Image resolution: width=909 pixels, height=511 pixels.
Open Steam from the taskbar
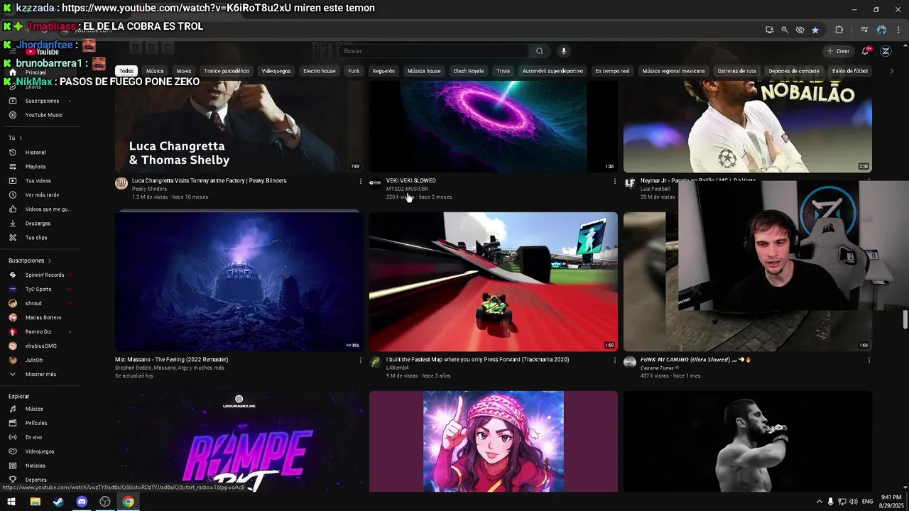pos(58,502)
